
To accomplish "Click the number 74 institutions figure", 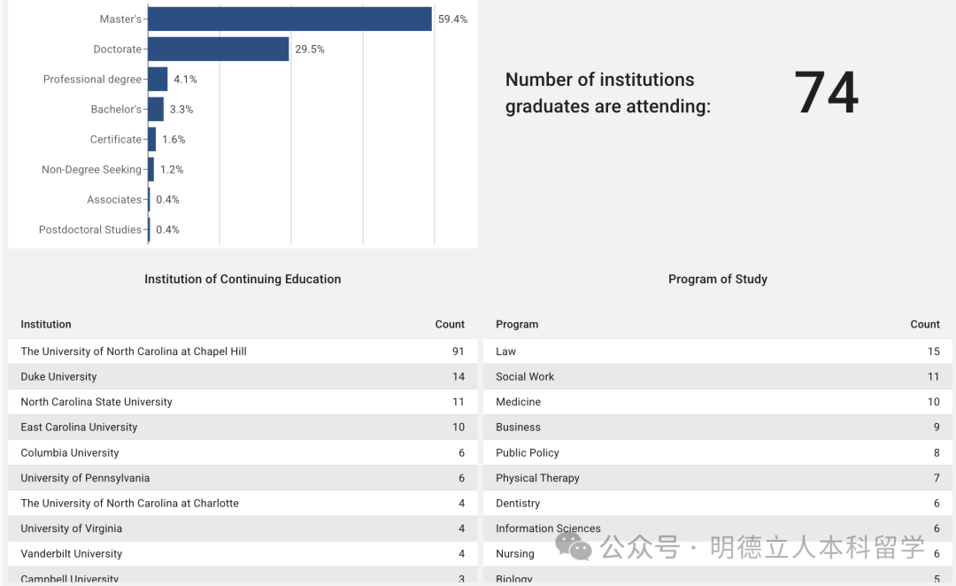I will [826, 93].
